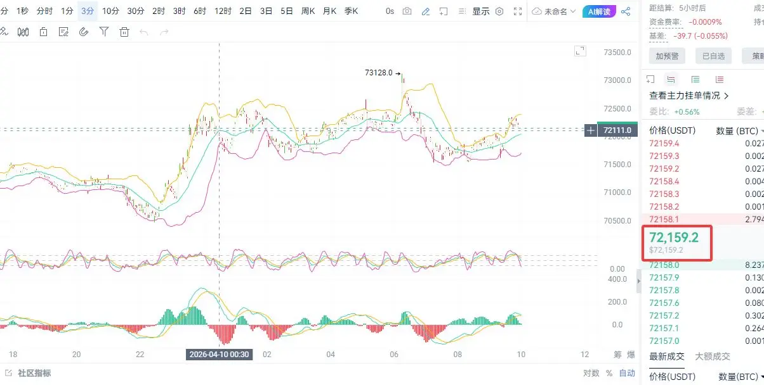Click bid price 72158.0 row

click(x=703, y=265)
